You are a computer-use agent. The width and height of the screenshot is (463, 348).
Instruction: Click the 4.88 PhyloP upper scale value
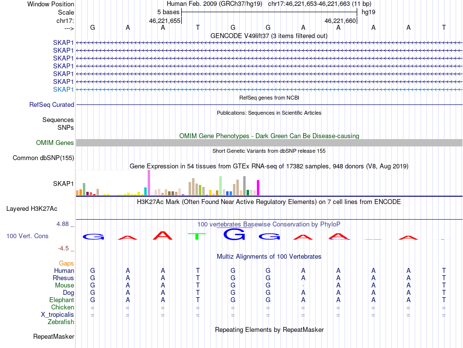tap(62, 224)
